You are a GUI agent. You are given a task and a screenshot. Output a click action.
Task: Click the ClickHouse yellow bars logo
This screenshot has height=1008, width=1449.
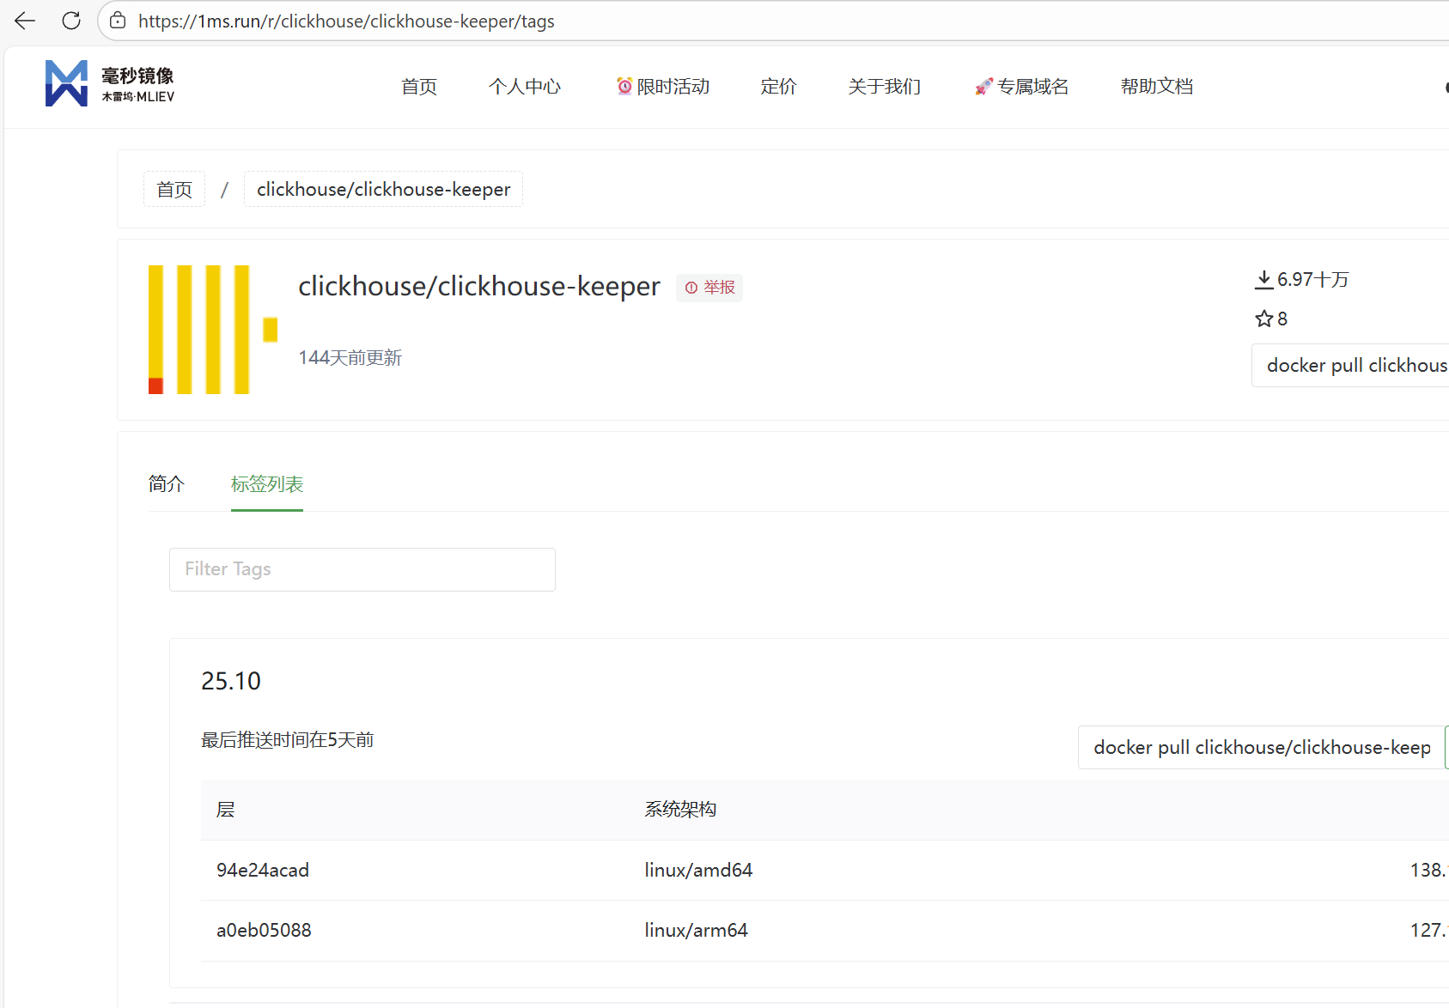point(213,330)
